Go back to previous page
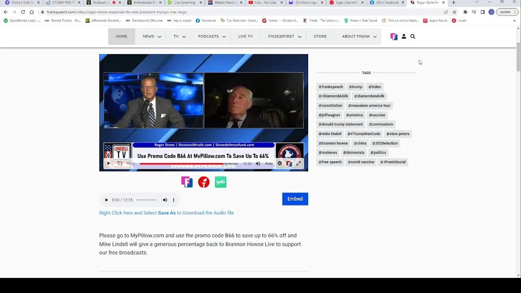521x293 pixels. 5,12
